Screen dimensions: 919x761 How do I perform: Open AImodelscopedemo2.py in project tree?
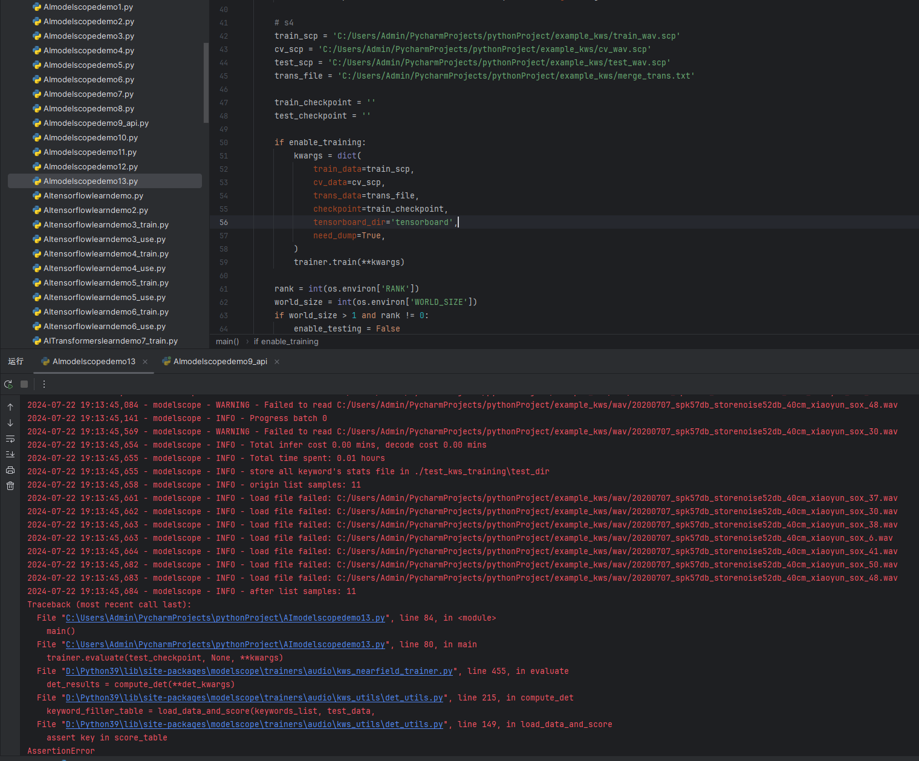pos(89,22)
